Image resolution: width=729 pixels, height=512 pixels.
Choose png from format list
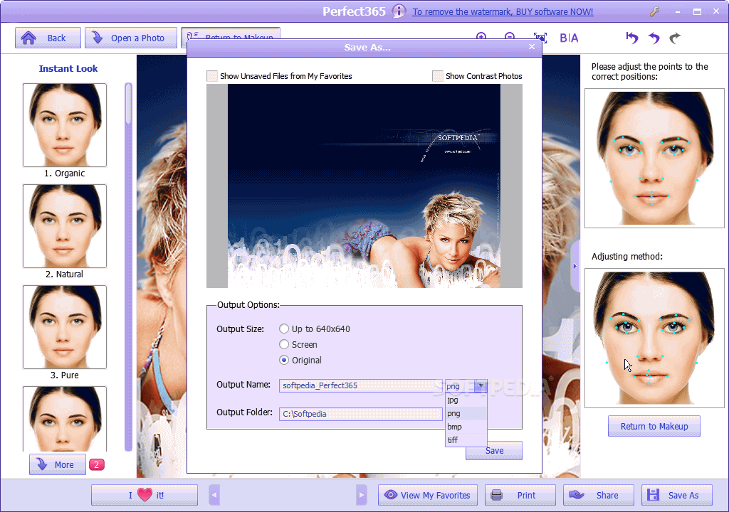click(466, 413)
